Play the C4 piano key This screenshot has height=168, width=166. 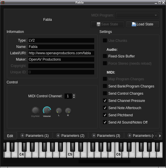(x=22, y=154)
